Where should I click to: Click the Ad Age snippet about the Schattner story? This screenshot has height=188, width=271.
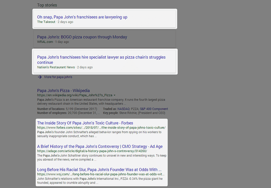coord(102,157)
